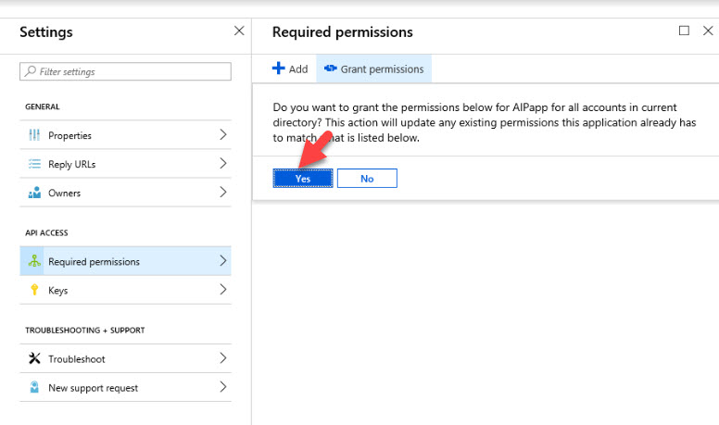This screenshot has height=425, width=719.
Task: Click the Required permissions tree icon
Action: coord(34,261)
